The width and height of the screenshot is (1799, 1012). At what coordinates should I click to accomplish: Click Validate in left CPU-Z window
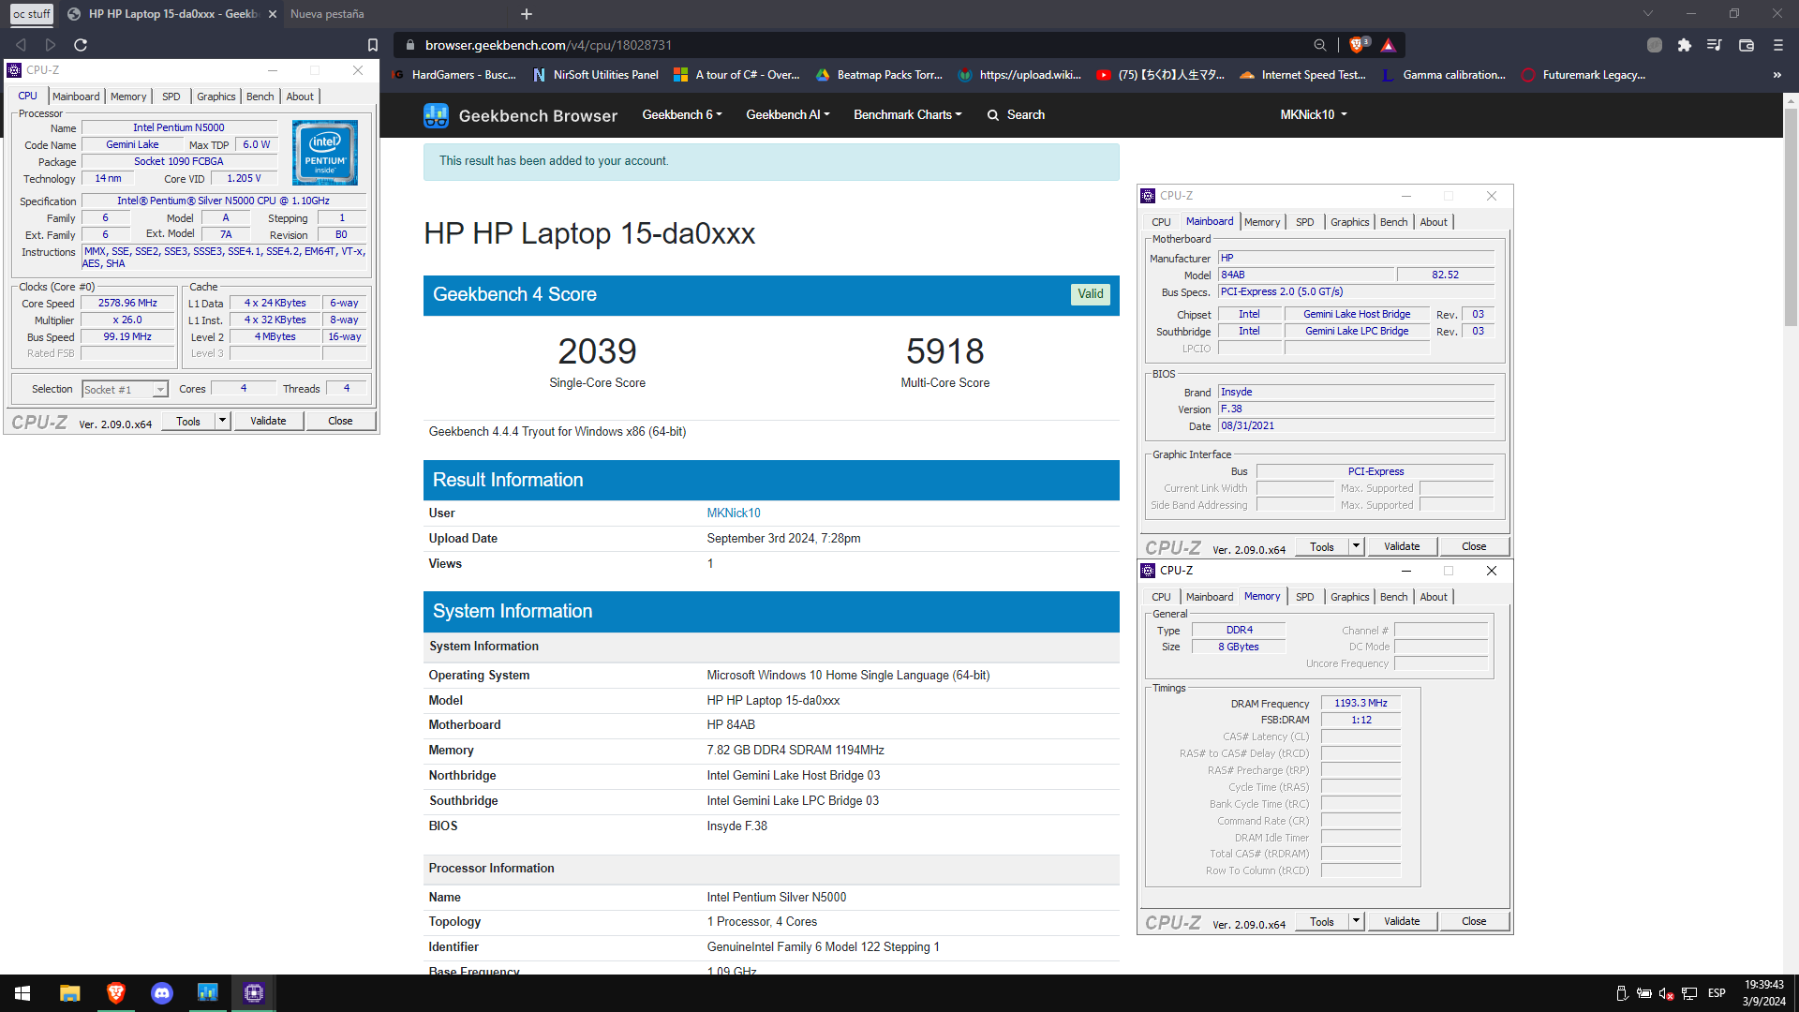click(x=268, y=421)
